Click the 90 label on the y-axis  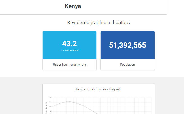pyautogui.click(x=50, y=111)
